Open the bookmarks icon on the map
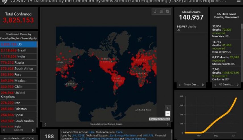Viewport: 243px width, 140px height. [155, 11]
